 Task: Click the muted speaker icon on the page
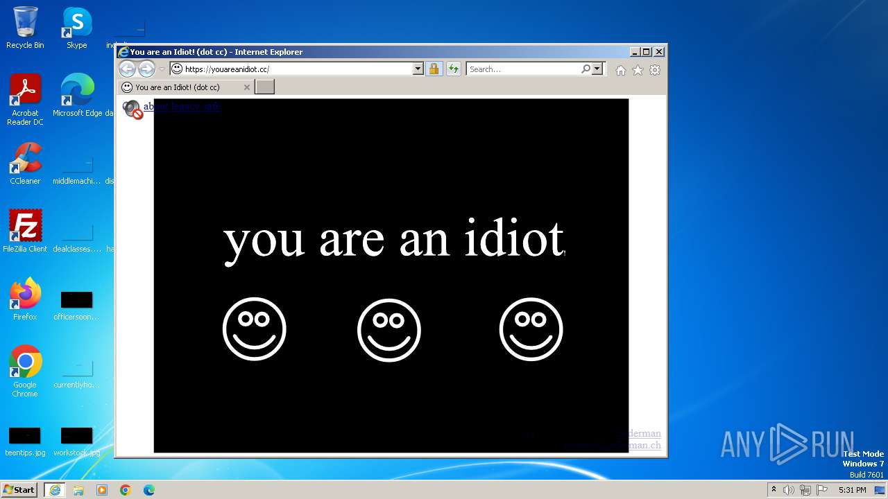click(133, 110)
